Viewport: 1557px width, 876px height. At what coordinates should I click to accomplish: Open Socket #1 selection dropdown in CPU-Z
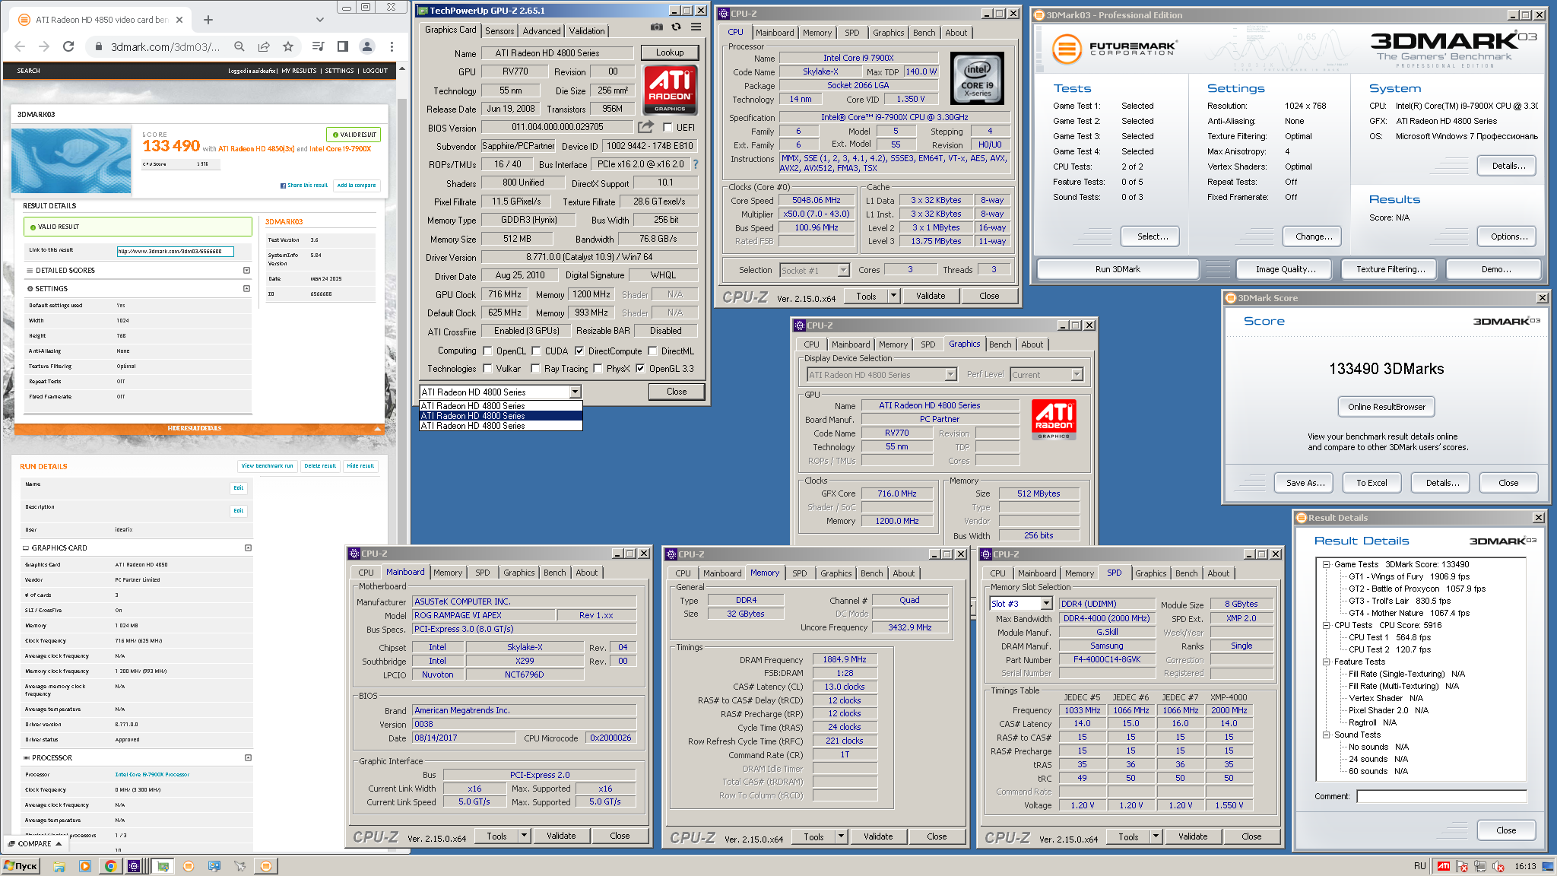[843, 270]
